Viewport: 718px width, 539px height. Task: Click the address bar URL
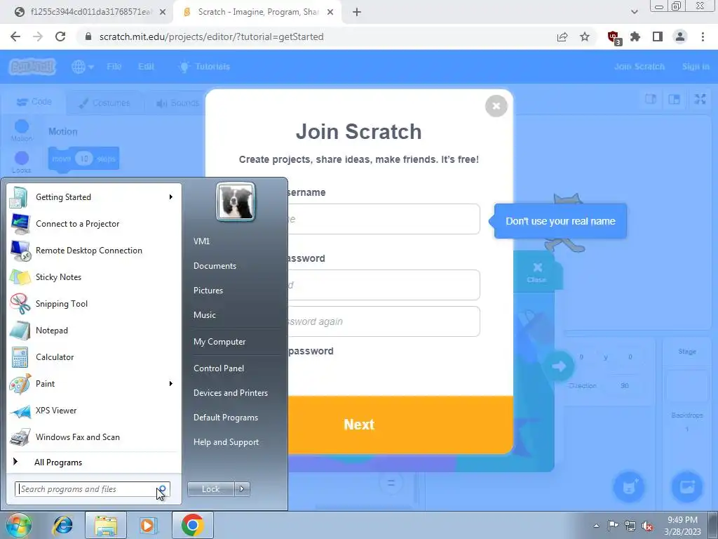pyautogui.click(x=211, y=36)
